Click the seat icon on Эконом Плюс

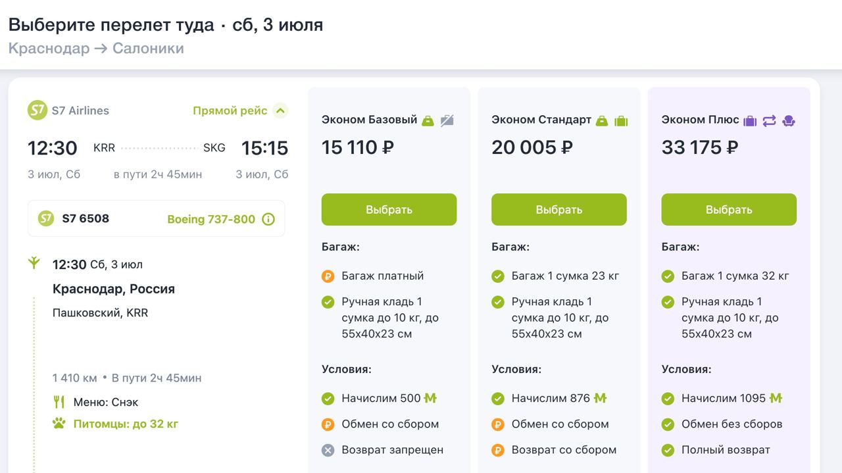point(789,120)
